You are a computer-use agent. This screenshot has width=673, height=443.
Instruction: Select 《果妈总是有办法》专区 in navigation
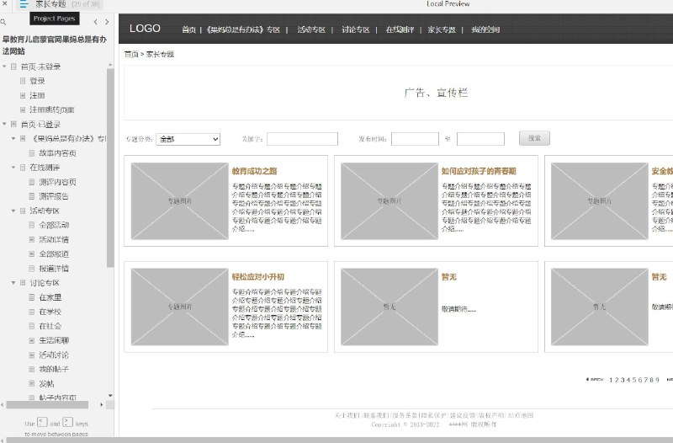243,29
